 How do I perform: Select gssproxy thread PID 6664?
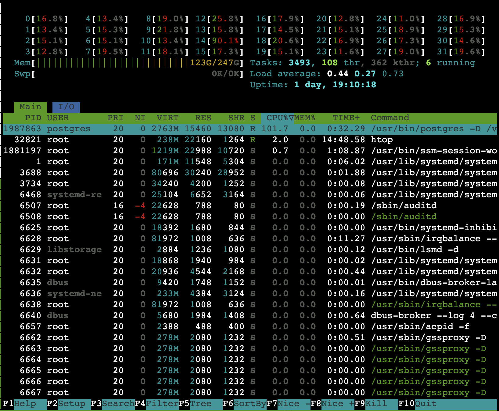pos(250,360)
